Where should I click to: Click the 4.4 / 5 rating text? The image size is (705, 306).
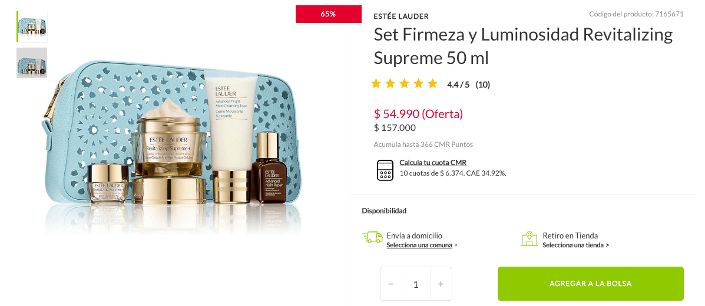[458, 85]
